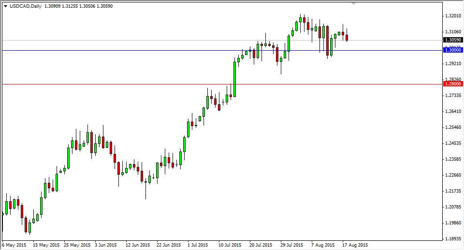Click the 1.25460 price axis value
464x250 pixels.
tap(453, 127)
